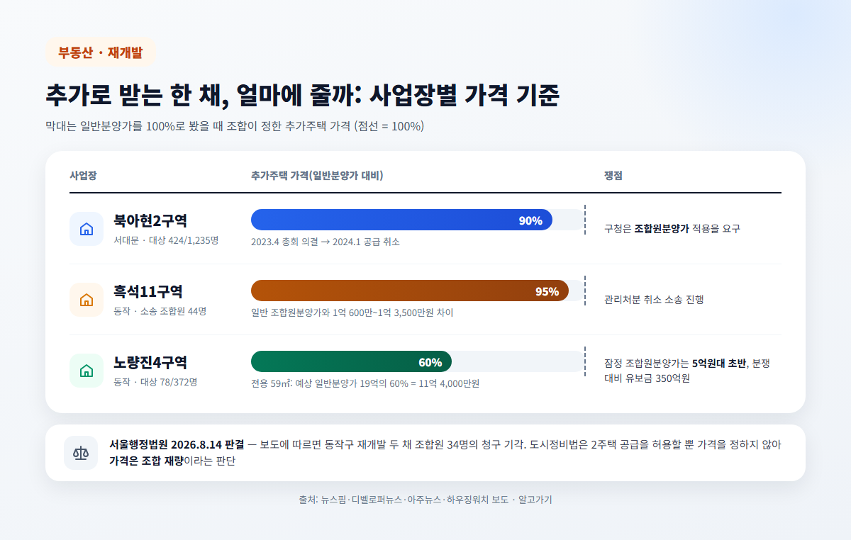The width and height of the screenshot is (851, 540).
Task: Click the '서울행정법원 2026.8.14 판결' bold text
Action: [177, 445]
